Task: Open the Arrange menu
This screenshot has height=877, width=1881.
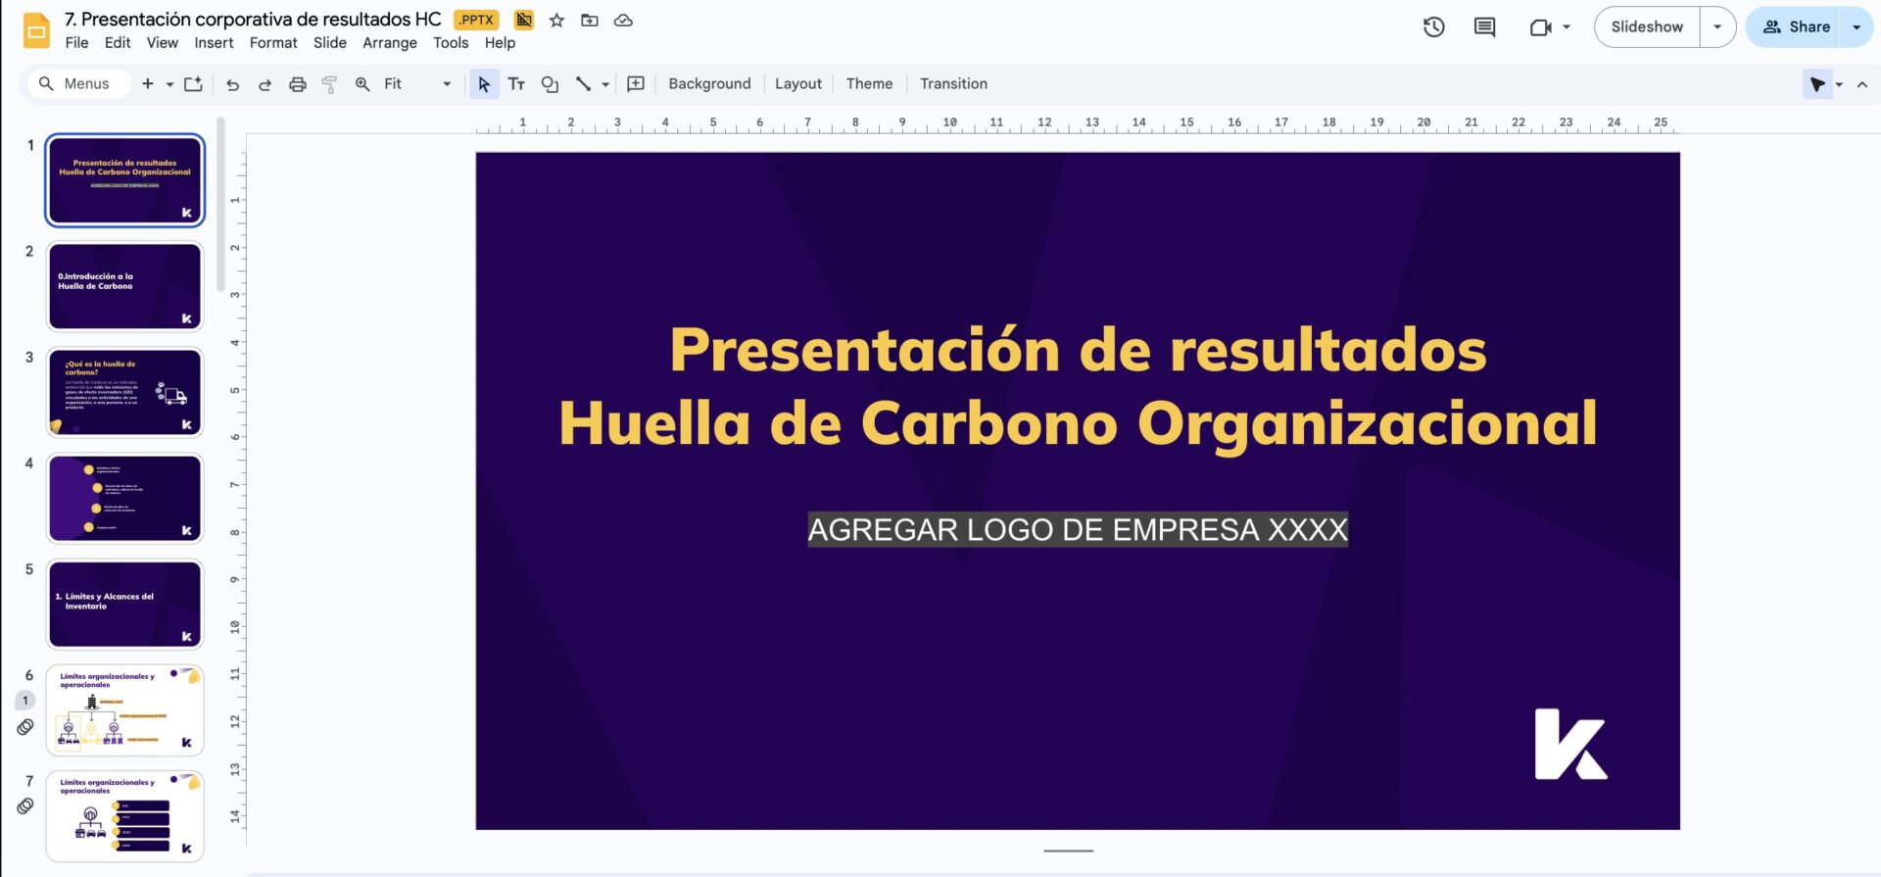Action: point(389,43)
